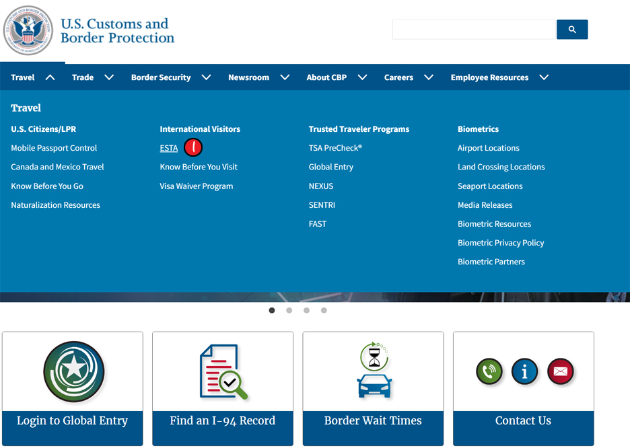Click the U.S. Customs and Border Protection title
This screenshot has height=448, width=630.
tap(117, 30)
